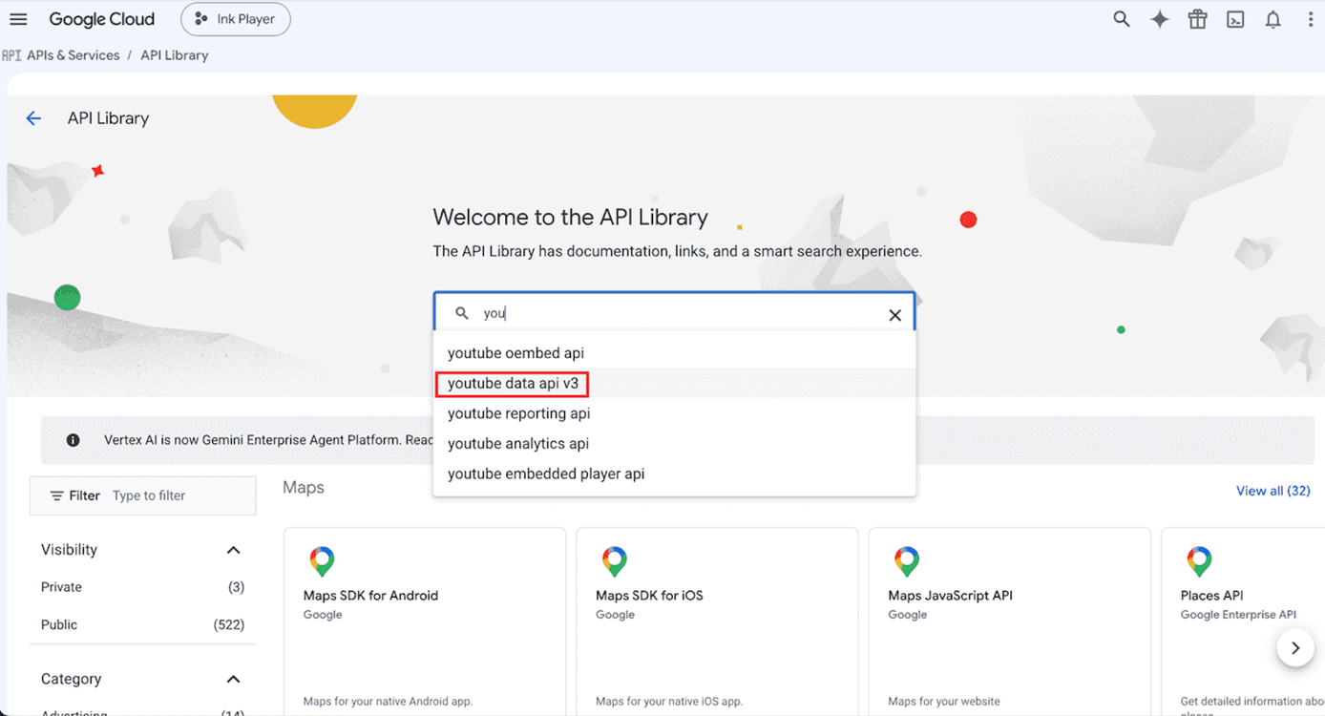Viewport: 1325px width, 716px height.
Task: Click the Filter lines icon
Action: click(x=57, y=495)
